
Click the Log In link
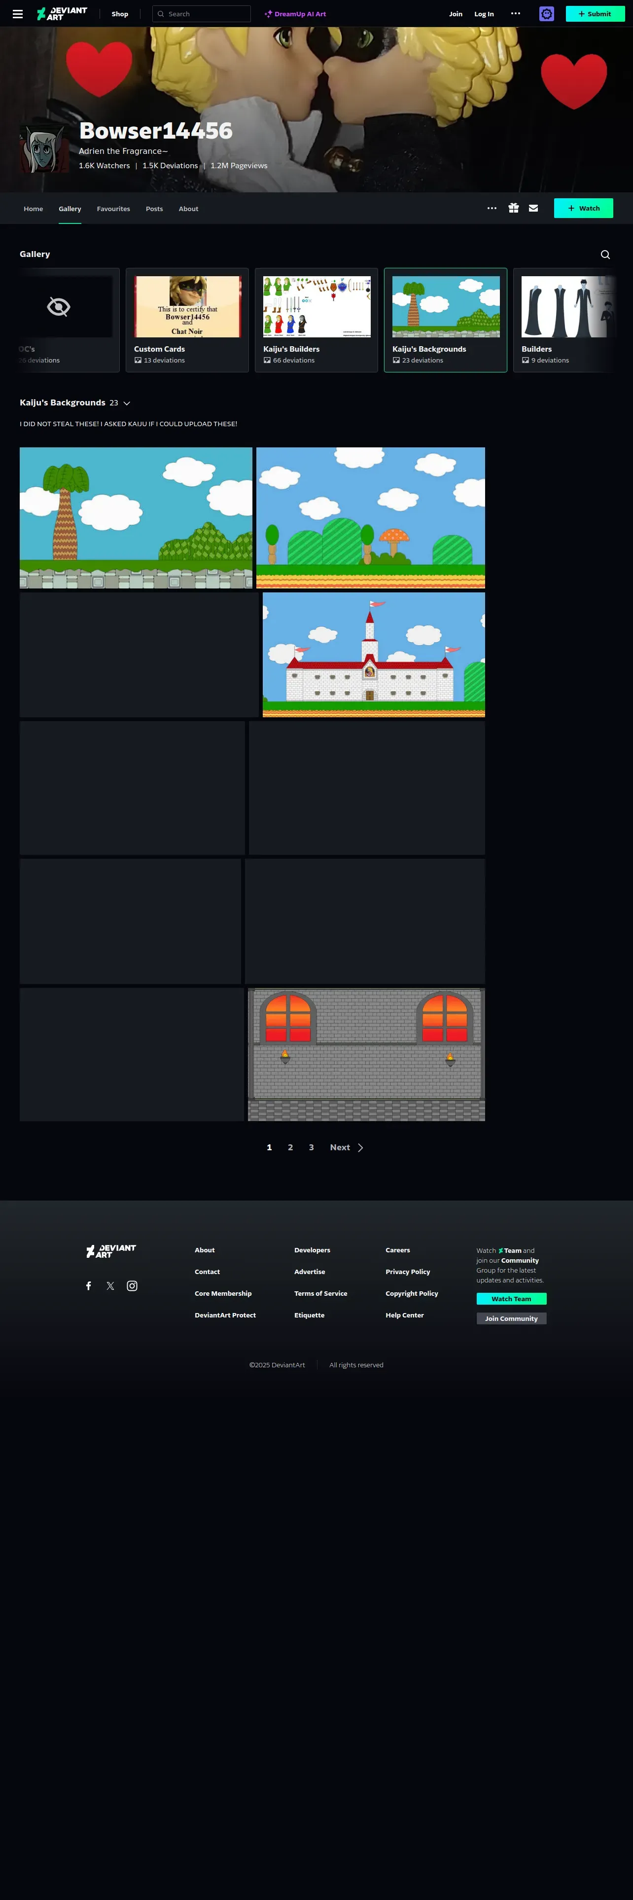(x=484, y=14)
